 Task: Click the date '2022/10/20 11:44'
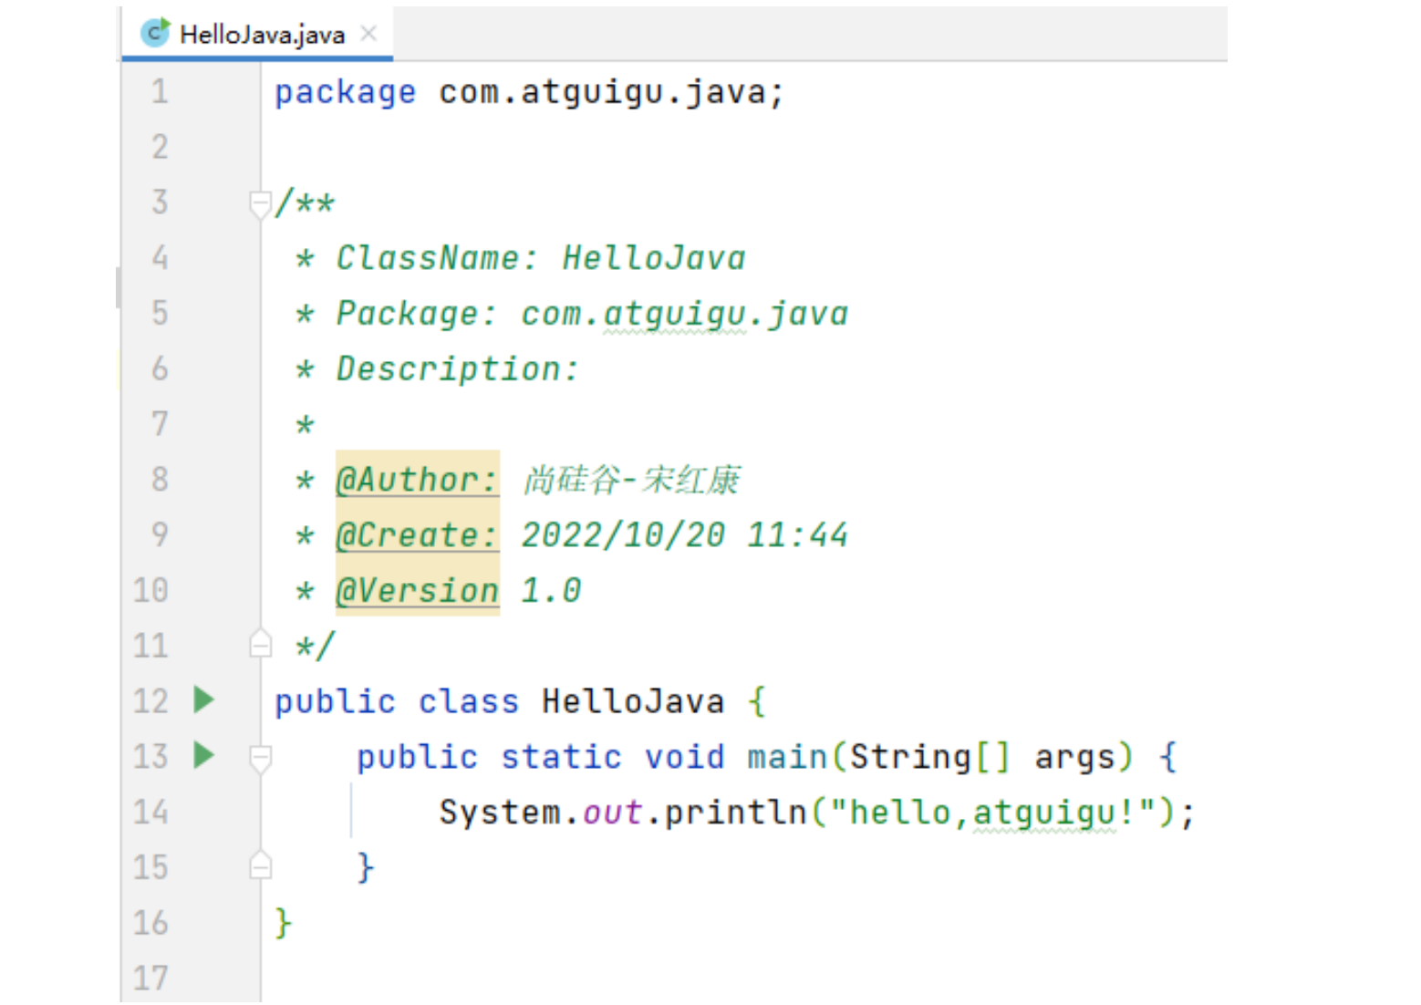coord(684,535)
